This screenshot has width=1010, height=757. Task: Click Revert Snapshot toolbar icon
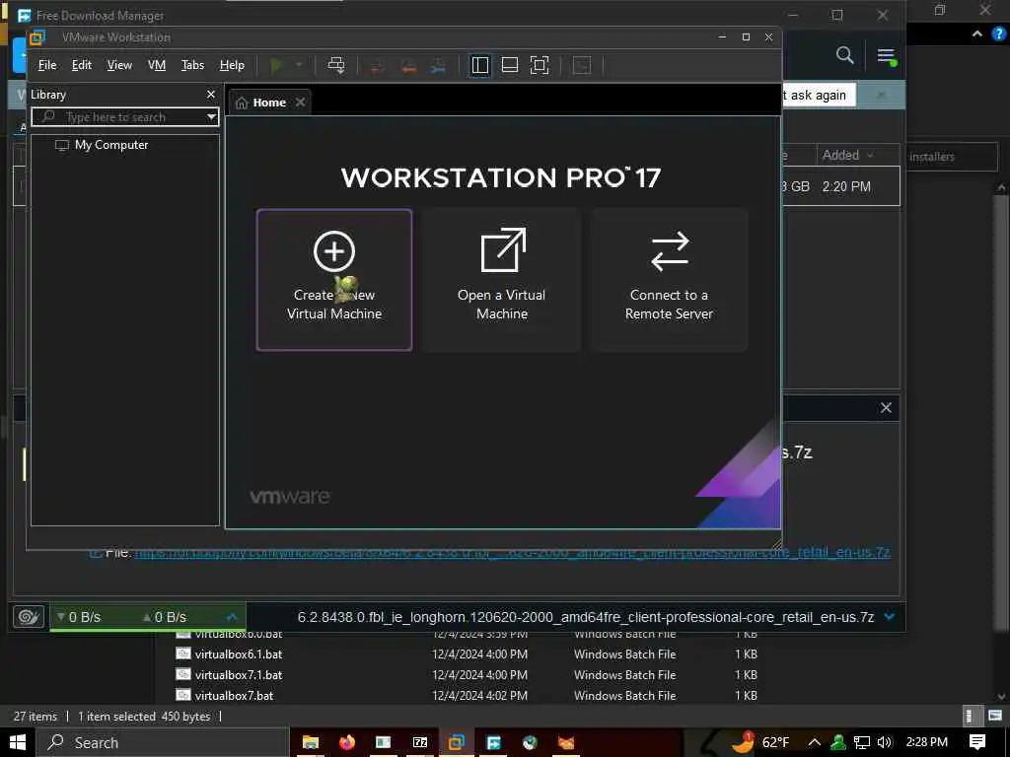pyautogui.click(x=408, y=66)
